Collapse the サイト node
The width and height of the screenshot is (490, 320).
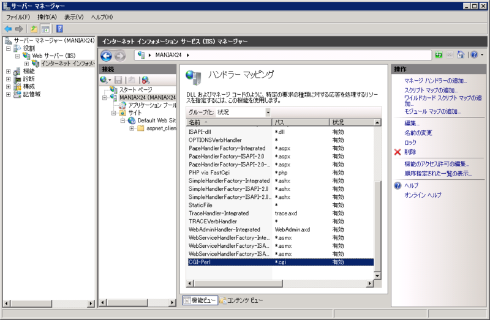click(x=114, y=113)
